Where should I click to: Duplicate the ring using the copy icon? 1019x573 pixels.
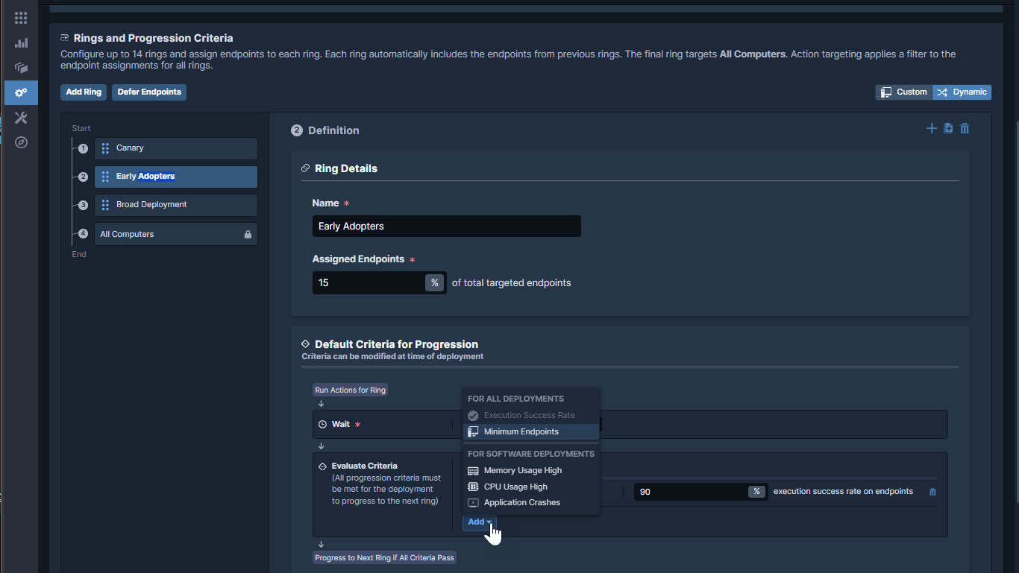948,128
